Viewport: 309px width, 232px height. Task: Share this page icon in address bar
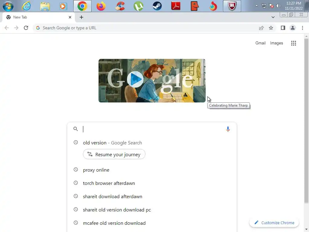tap(261, 28)
